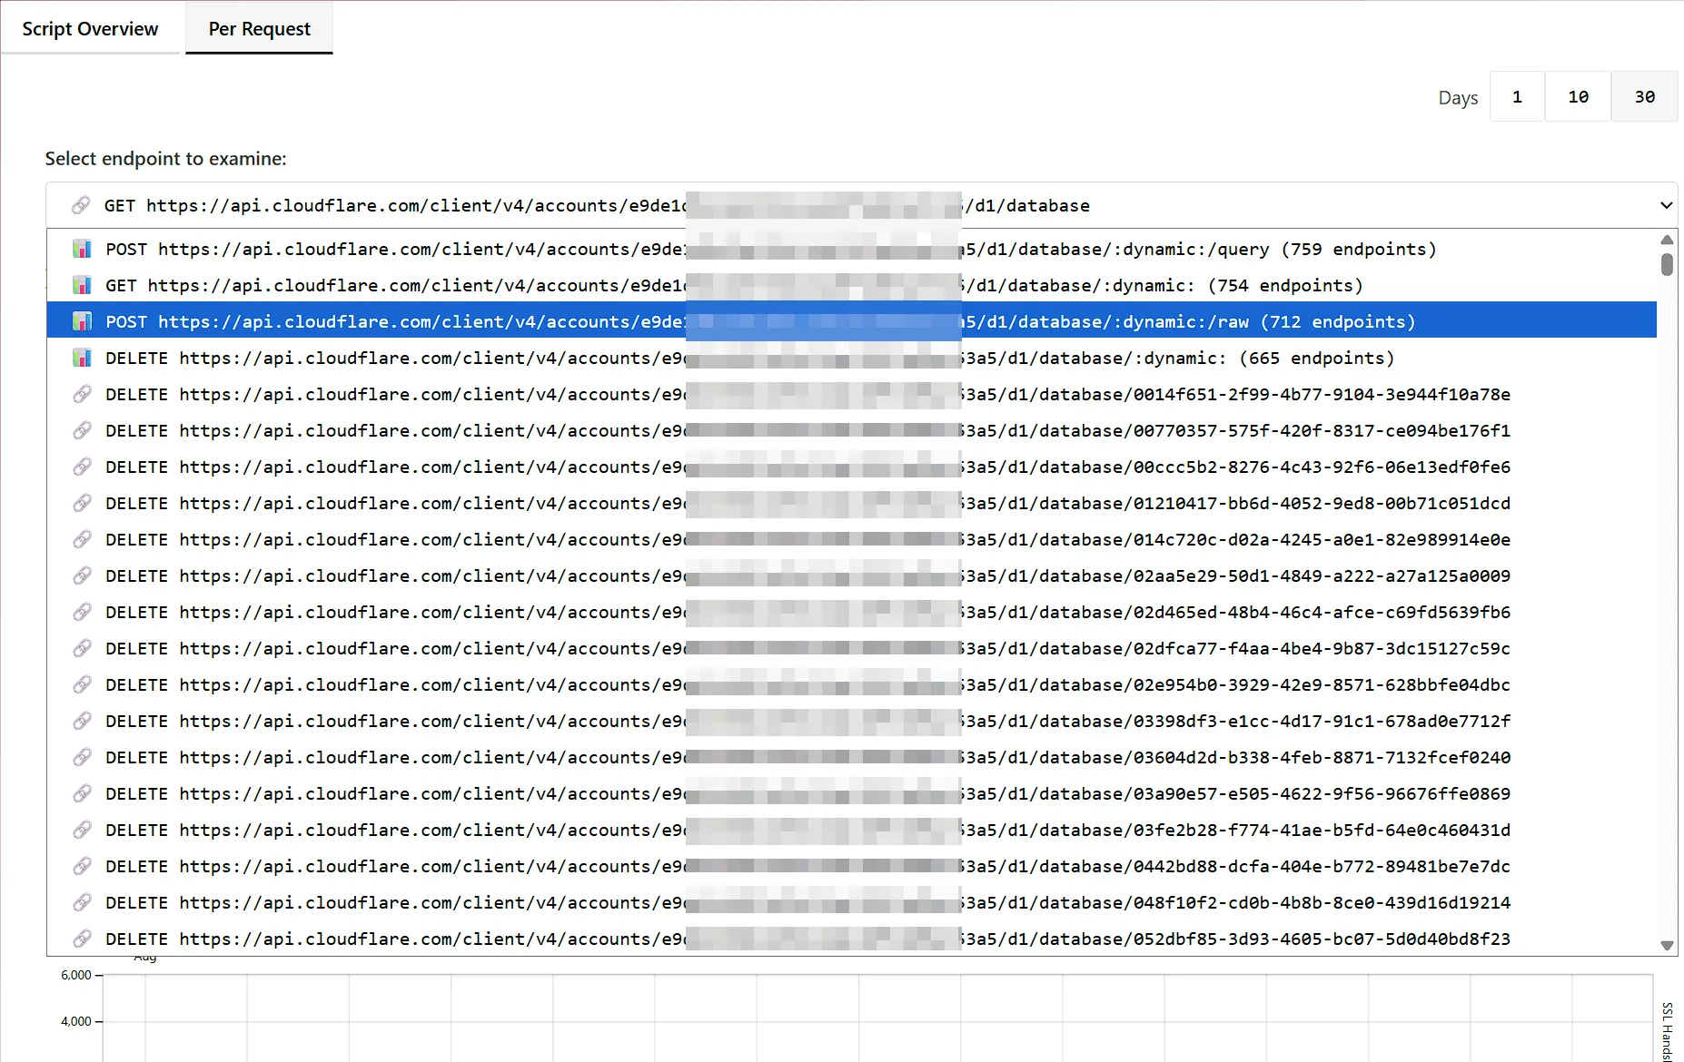
Task: Choose DELETE endpoint 00770357-575f-420f-8317-ce094be176f1
Action: pos(852,430)
